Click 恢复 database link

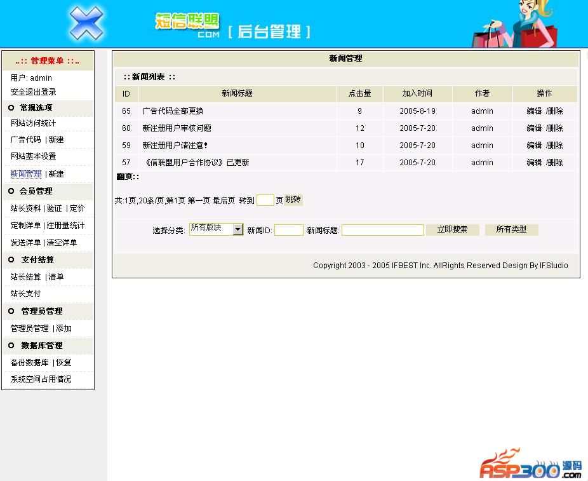[63, 362]
